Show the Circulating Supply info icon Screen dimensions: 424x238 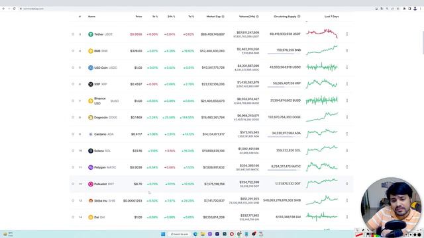click(x=299, y=17)
